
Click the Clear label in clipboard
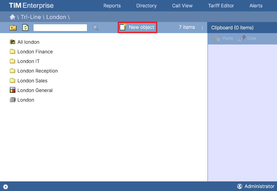tap(252, 38)
